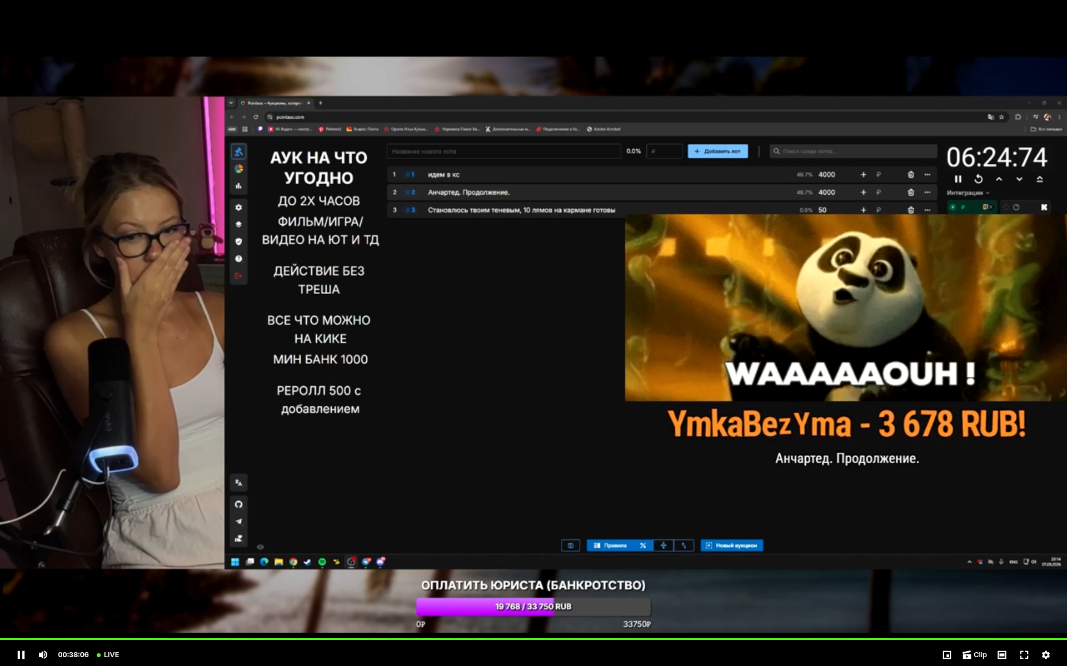Image resolution: width=1067 pixels, height=666 pixels.
Task: Click the double-up arrow timer button
Action: 1040,179
